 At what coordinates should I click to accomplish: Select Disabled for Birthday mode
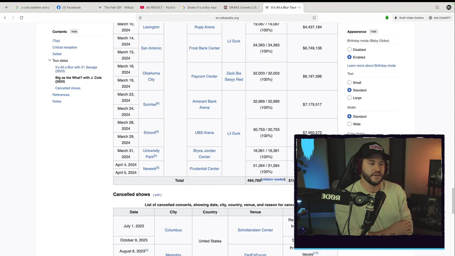[x=349, y=50]
